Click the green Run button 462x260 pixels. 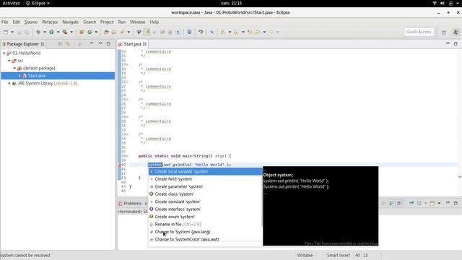51,32
